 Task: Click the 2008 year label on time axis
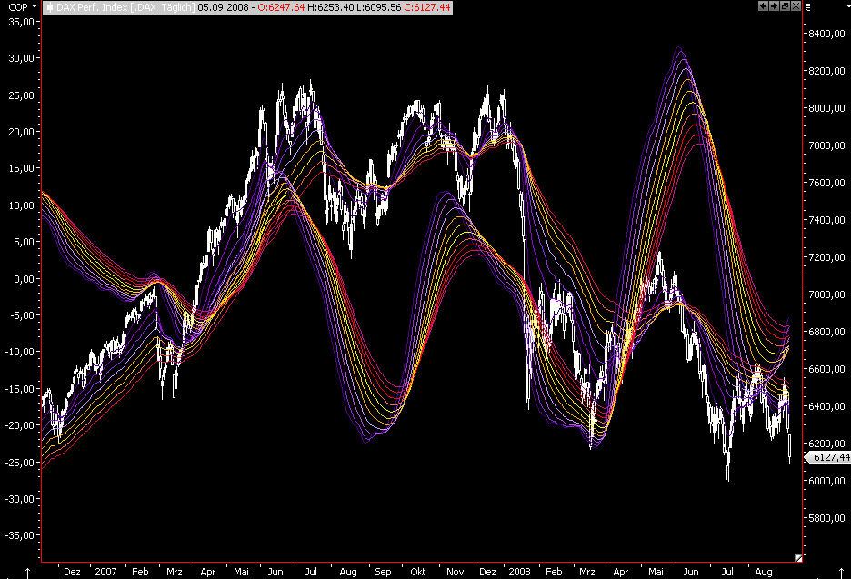pyautogui.click(x=519, y=572)
